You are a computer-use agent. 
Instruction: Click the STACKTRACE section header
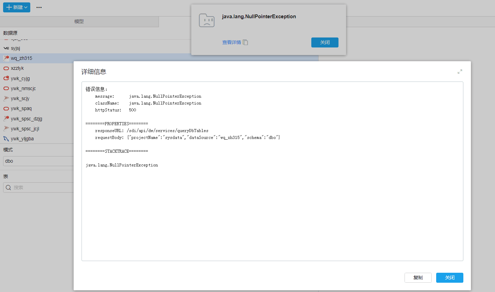pyautogui.click(x=117, y=151)
